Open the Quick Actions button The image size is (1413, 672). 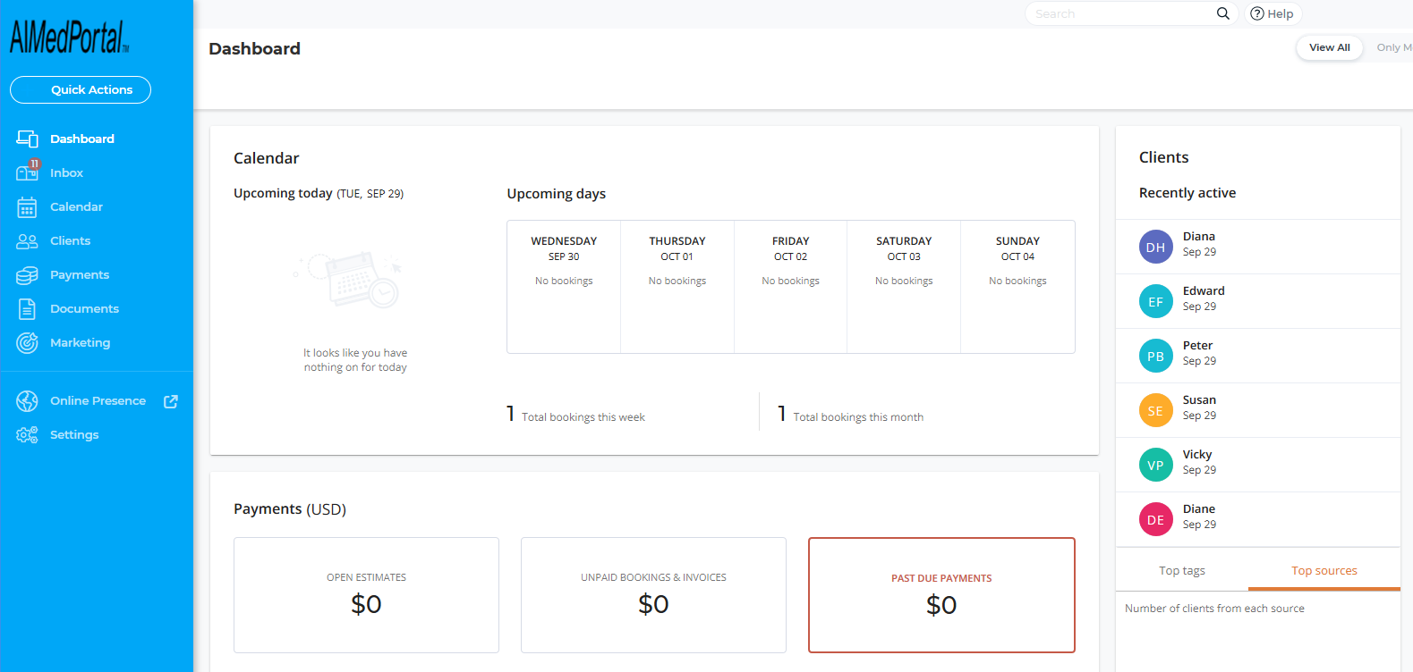tap(81, 89)
